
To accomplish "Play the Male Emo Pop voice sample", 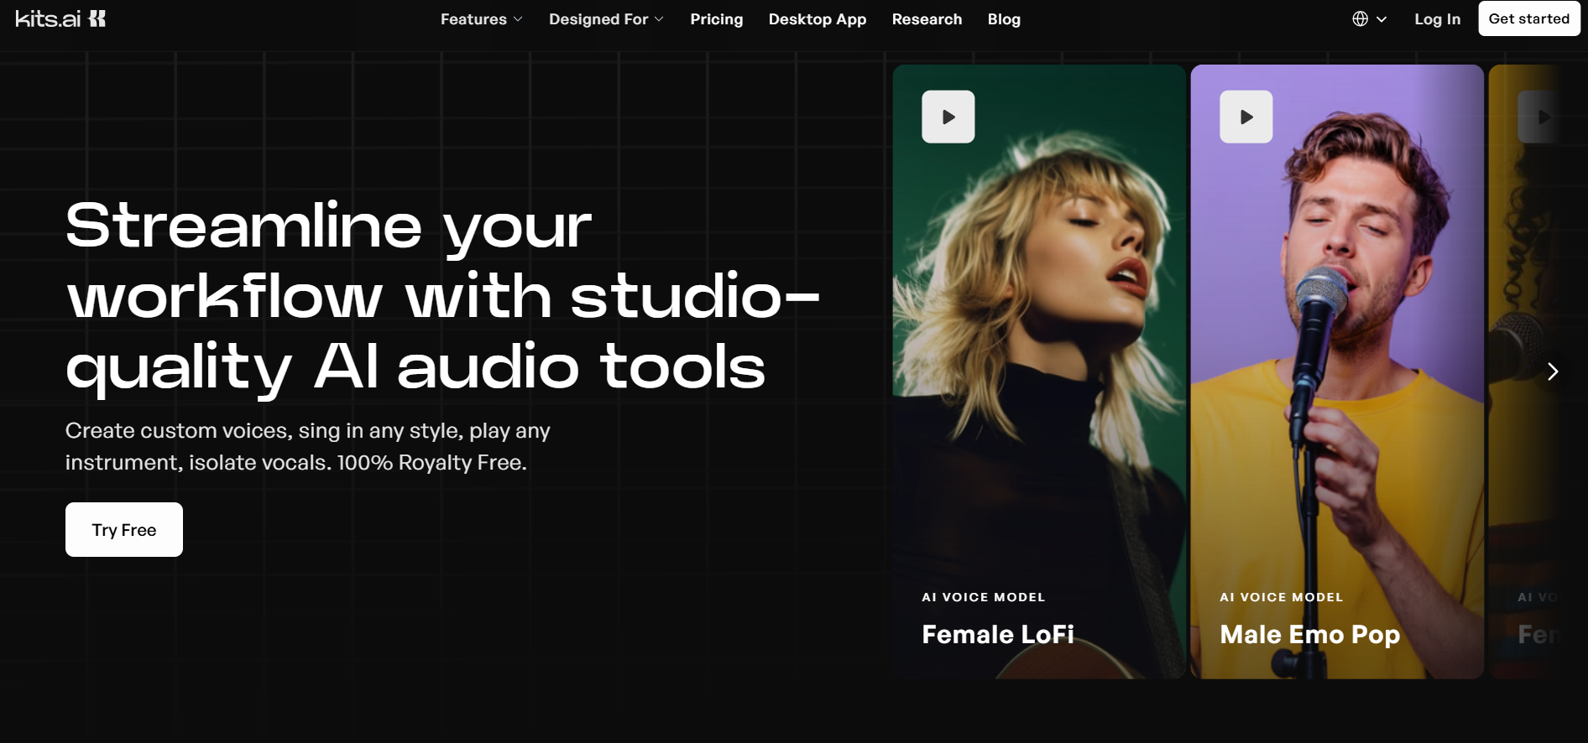I will point(1246,117).
